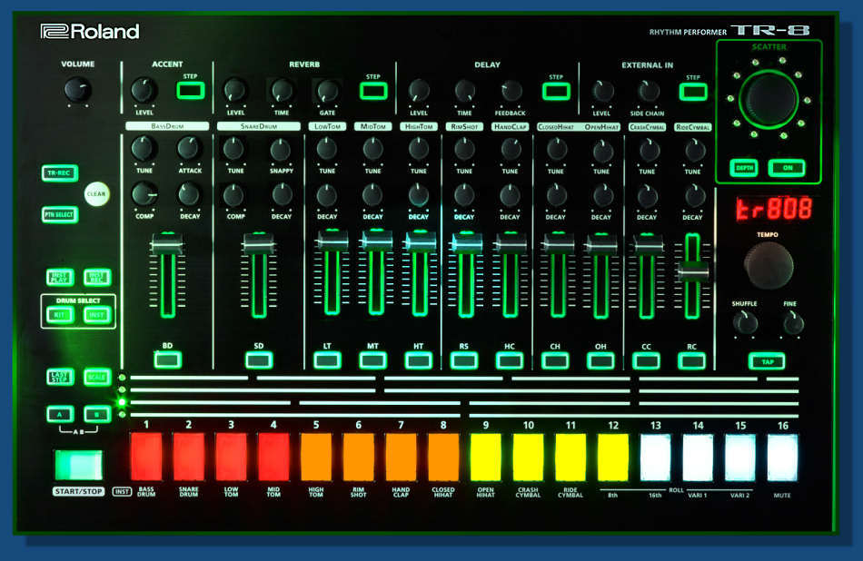Tap orange step pad 8 Closed Hihat

443,457
